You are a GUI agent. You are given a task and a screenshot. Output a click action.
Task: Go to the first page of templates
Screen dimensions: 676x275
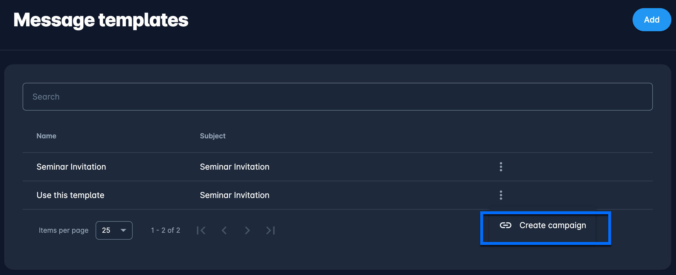click(x=201, y=230)
